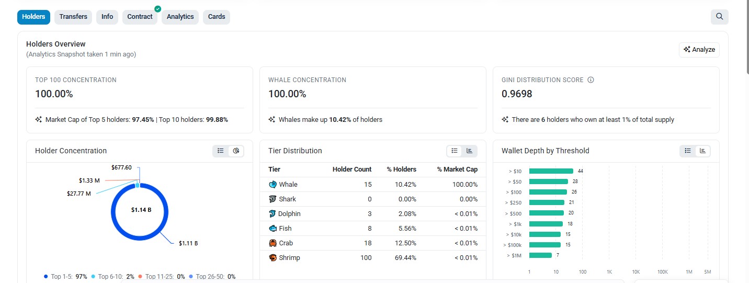Click the Dolphin tier icon
The image size is (749, 283).
[x=272, y=213]
